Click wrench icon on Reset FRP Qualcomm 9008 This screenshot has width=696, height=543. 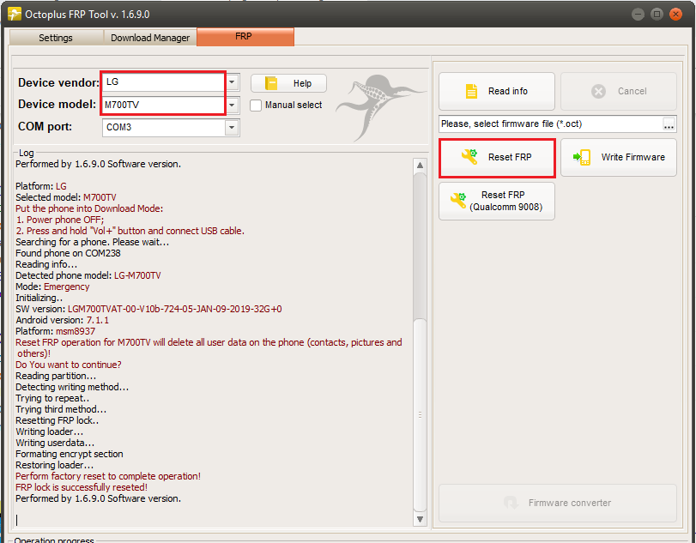[458, 201]
